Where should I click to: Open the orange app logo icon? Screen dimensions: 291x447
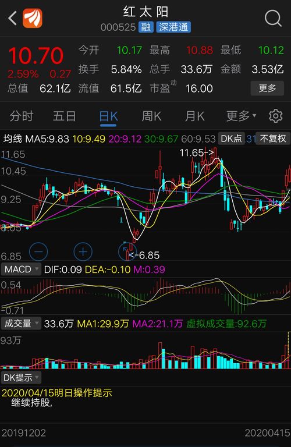pyautogui.click(x=33, y=18)
